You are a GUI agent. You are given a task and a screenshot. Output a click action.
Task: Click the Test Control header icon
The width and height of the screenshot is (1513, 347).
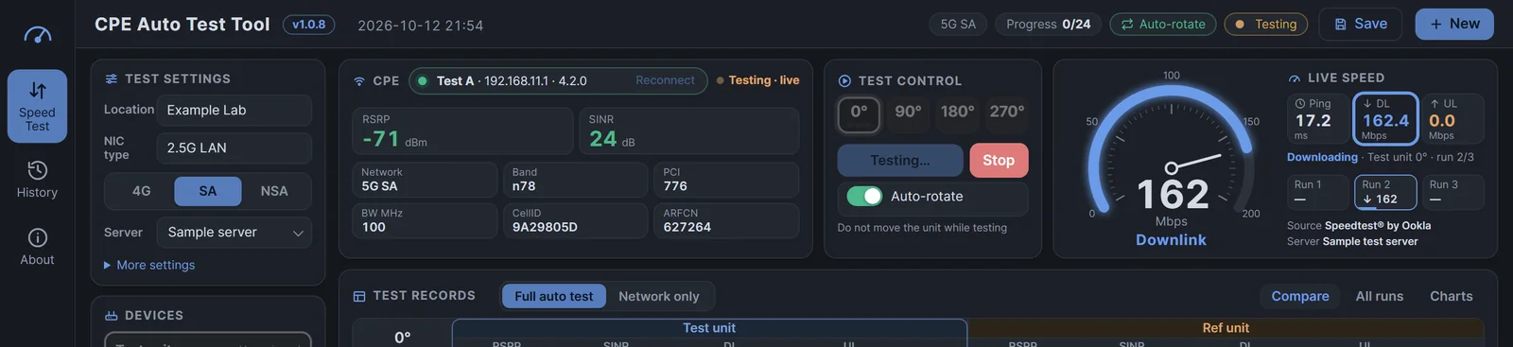point(844,81)
